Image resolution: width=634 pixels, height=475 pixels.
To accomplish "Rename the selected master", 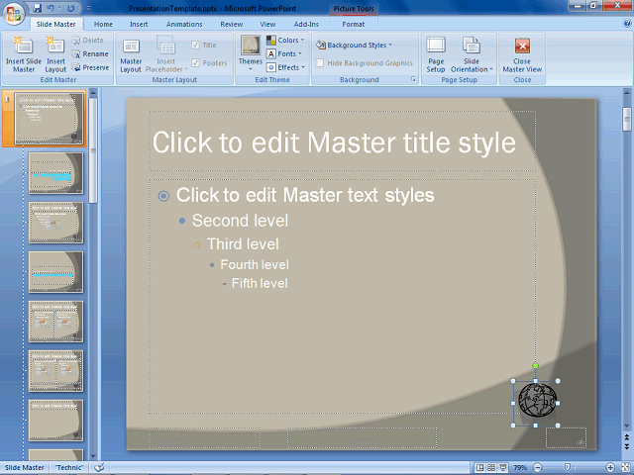I will click(90, 53).
